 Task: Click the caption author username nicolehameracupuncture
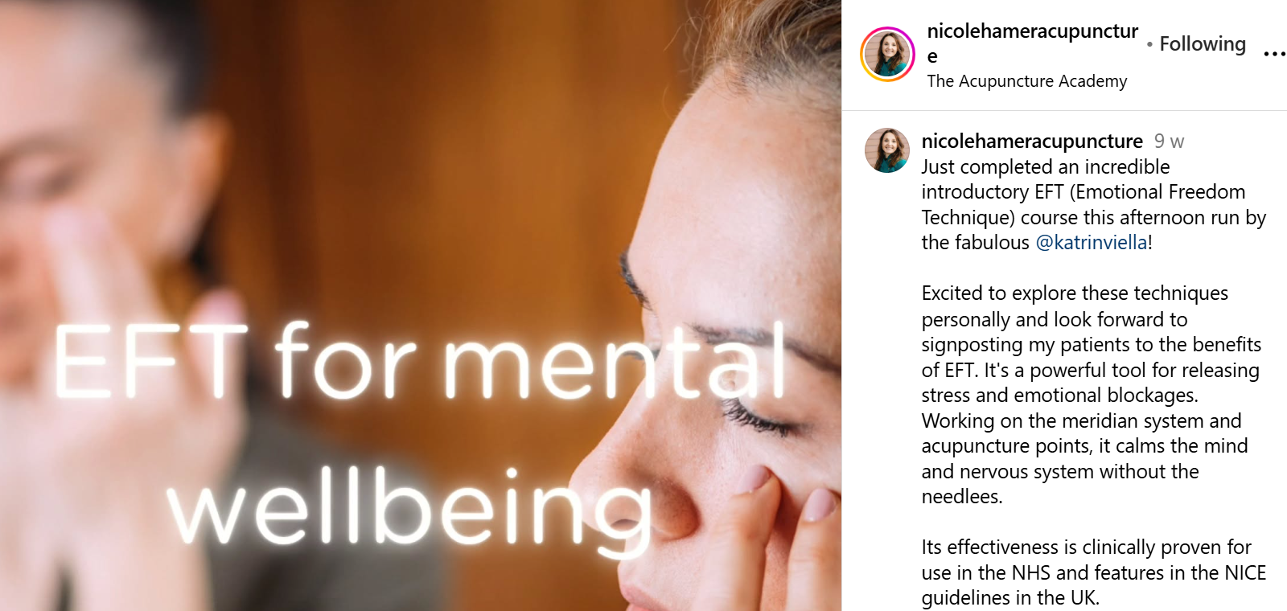click(1032, 141)
